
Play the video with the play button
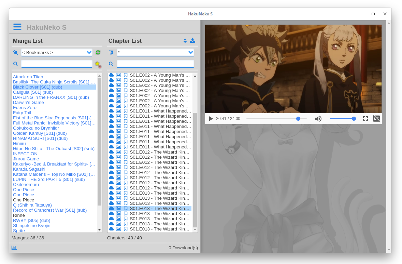pyautogui.click(x=211, y=118)
